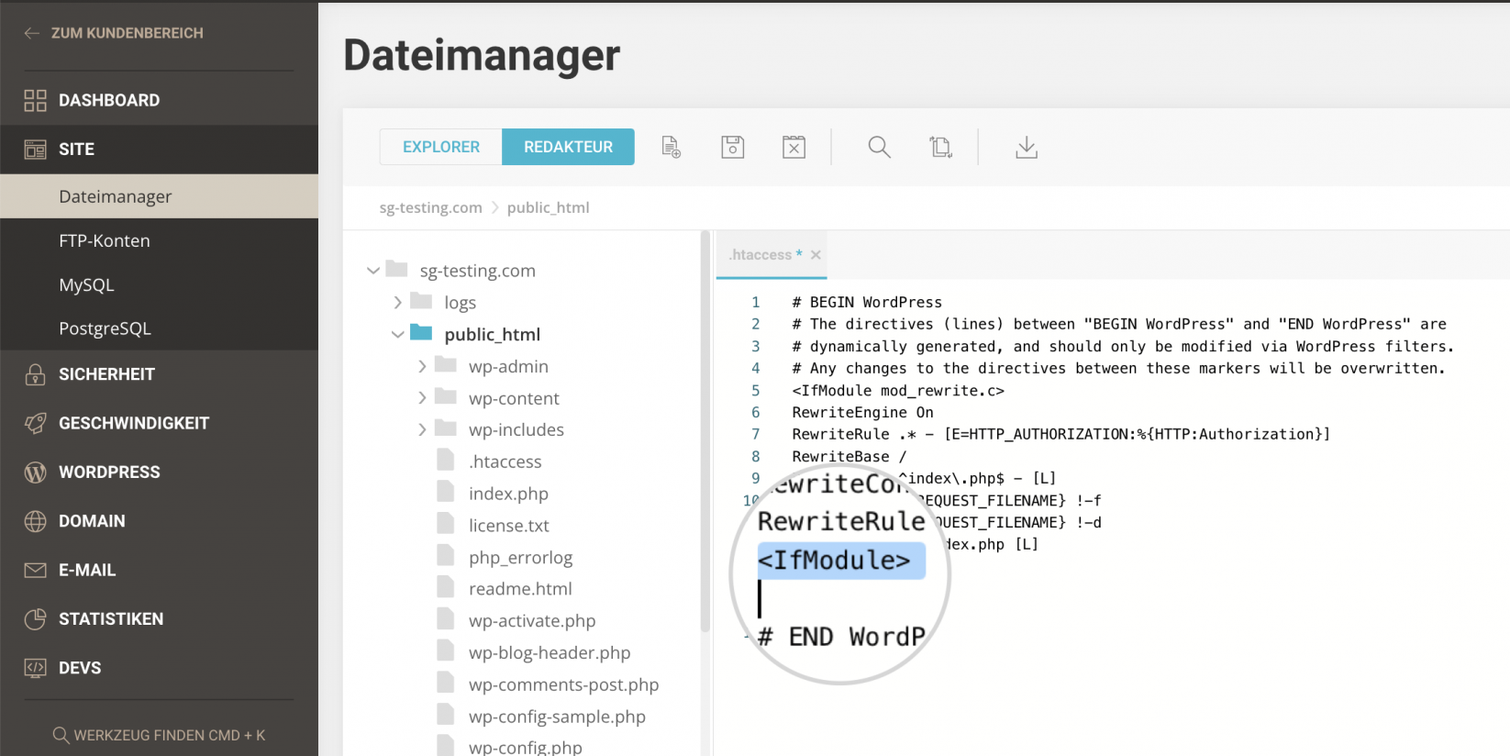The image size is (1510, 756).
Task: Select php_errorlog in the file tree
Action: (520, 557)
